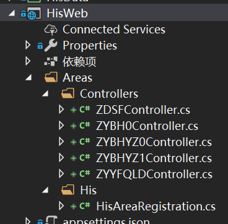Click the Controllers folder icon
Viewport: 228px width, 224px height.
68,93
